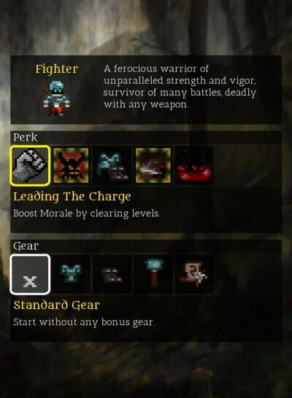Click the dark empty space right of the scroll and dagger gear
Viewport: 292px width, 398px height.
pyautogui.click(x=247, y=274)
